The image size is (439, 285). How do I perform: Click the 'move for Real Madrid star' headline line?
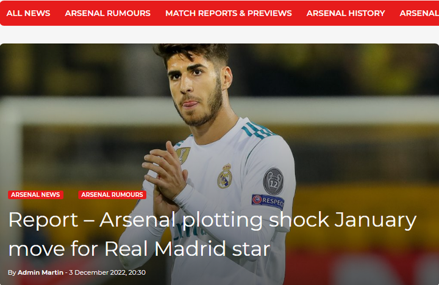pyautogui.click(x=140, y=249)
